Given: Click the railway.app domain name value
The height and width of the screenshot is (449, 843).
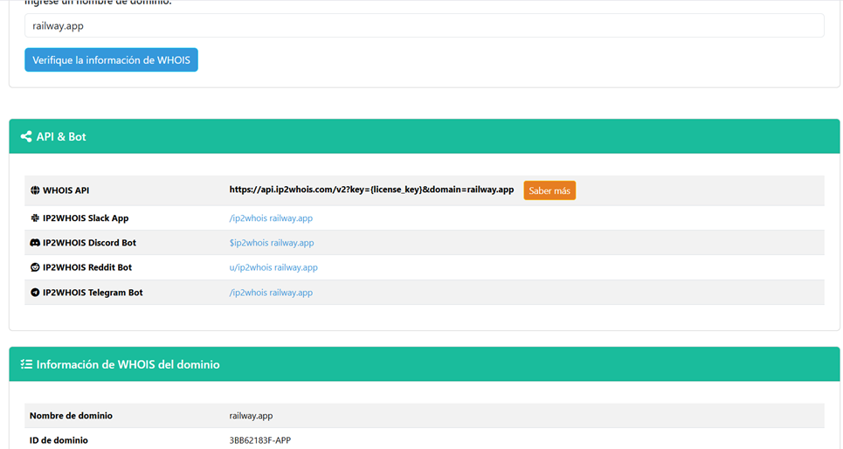Looking at the screenshot, I should 251,416.
